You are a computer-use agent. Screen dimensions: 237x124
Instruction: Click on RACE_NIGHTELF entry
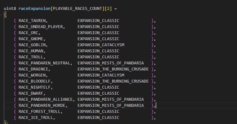(x=34, y=87)
